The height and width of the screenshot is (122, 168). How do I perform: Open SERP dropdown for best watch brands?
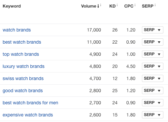[152, 42]
